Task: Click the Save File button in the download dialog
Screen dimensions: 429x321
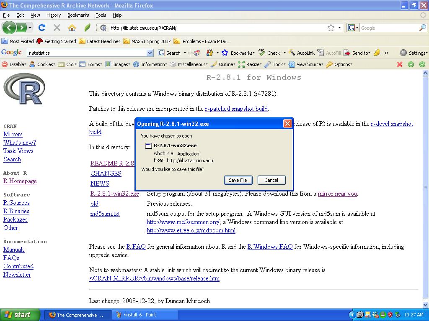Action: click(238, 180)
